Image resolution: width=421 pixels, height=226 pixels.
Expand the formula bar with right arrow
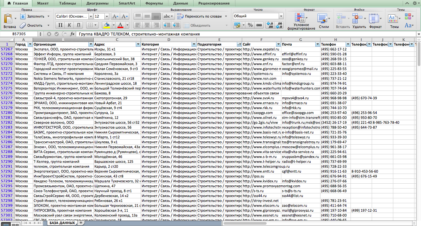pyautogui.click(x=418, y=34)
